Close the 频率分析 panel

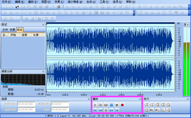[x=43, y=72]
